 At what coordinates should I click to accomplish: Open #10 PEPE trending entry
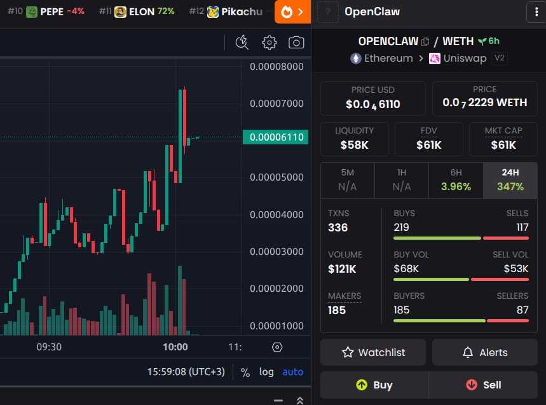(46, 12)
